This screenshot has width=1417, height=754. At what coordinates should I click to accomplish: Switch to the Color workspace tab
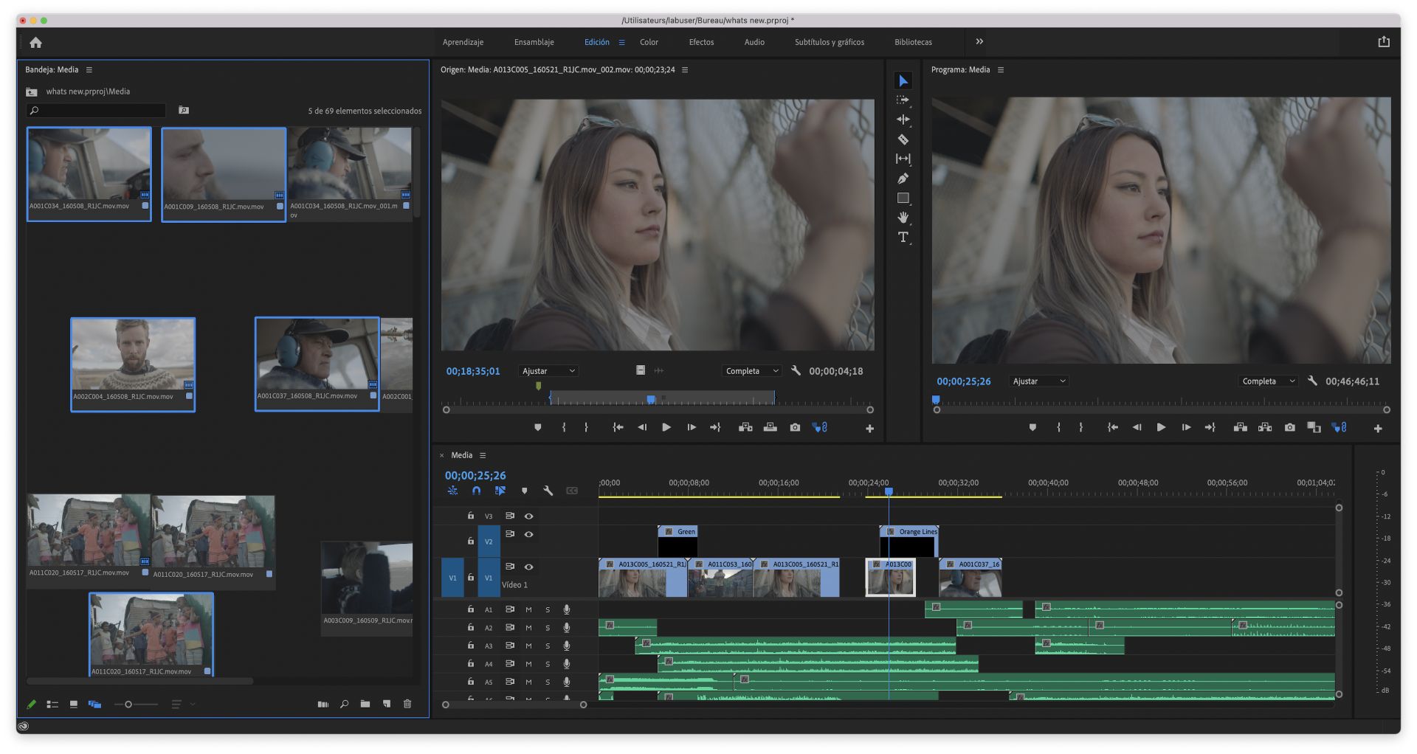point(649,43)
